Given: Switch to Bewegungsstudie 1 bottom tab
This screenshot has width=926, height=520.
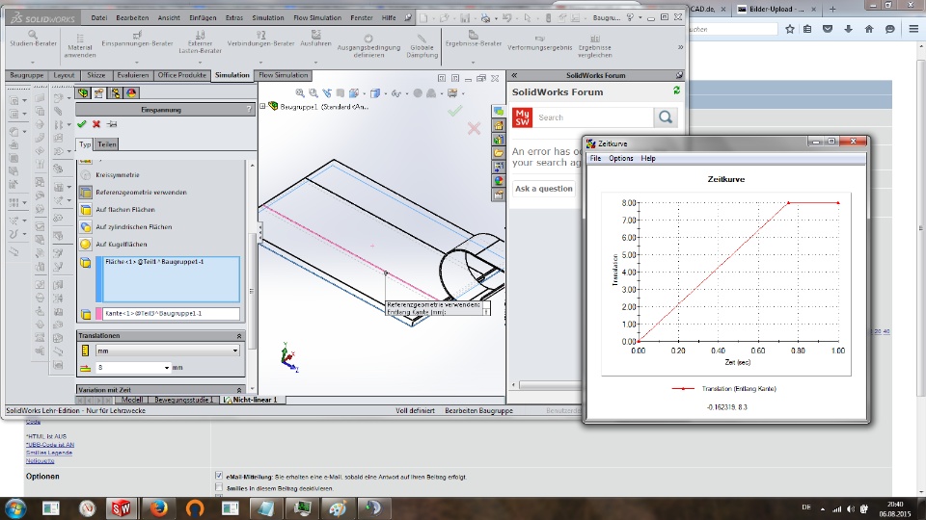Looking at the screenshot, I should (x=182, y=400).
